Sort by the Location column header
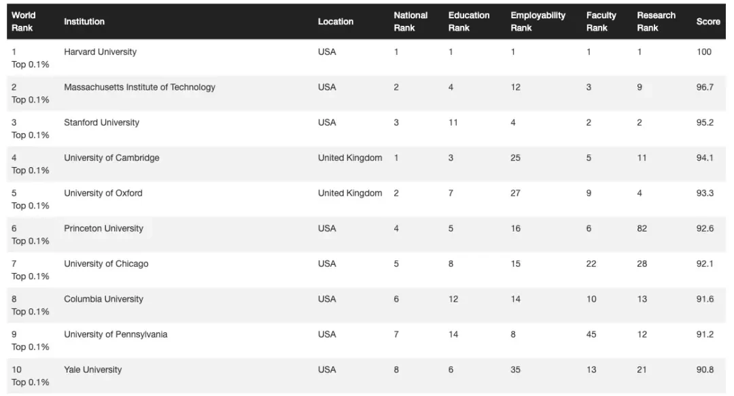The height and width of the screenshot is (396, 734). (x=336, y=22)
